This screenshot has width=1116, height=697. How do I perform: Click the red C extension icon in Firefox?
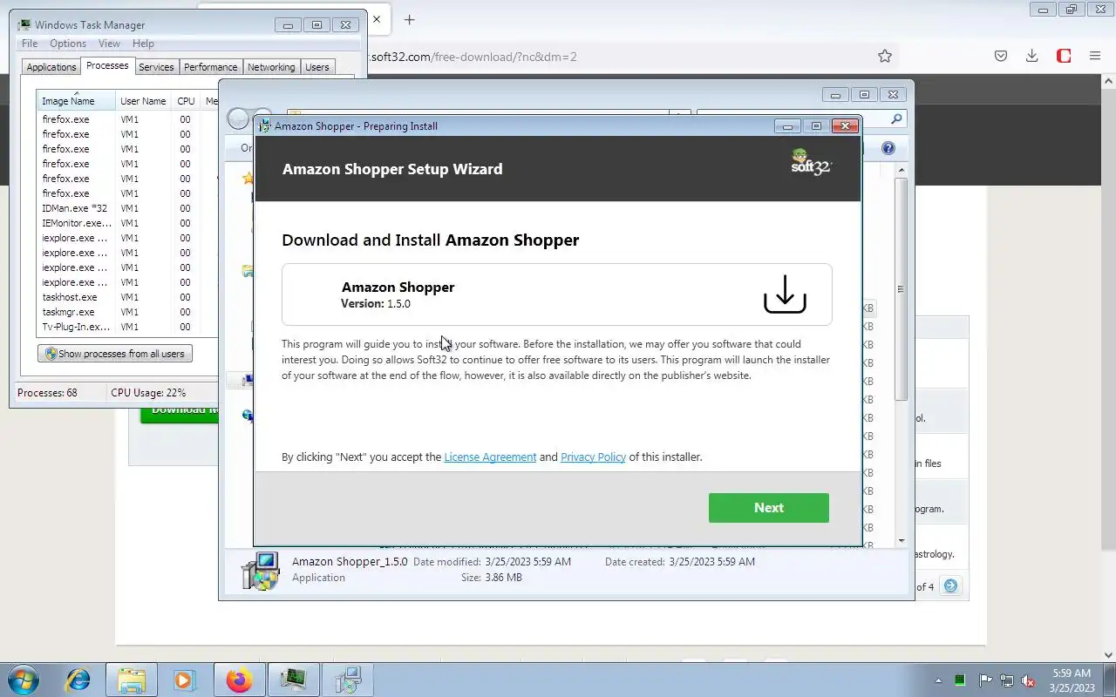click(x=1064, y=57)
